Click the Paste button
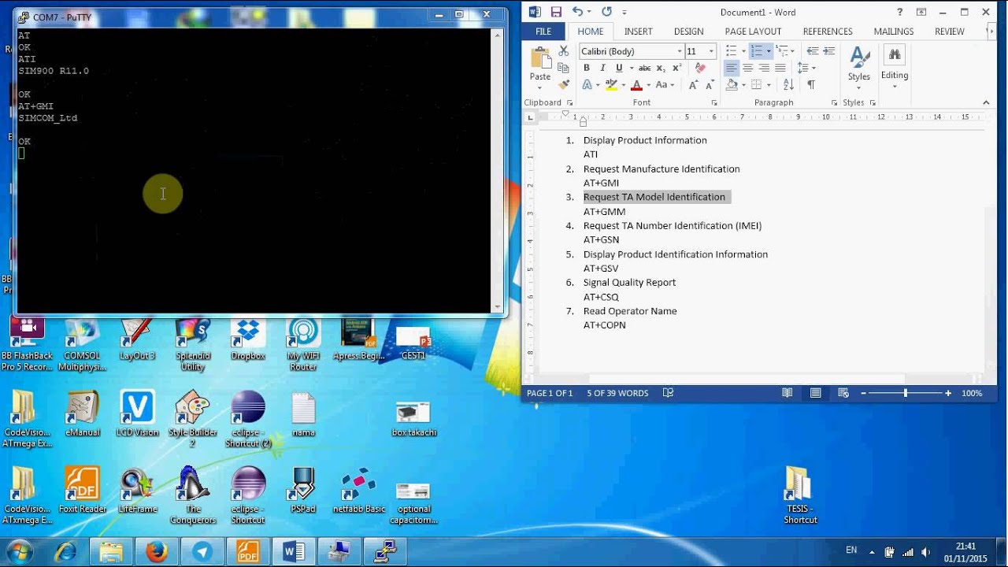Screen dimensions: 1008x567 [540, 76]
